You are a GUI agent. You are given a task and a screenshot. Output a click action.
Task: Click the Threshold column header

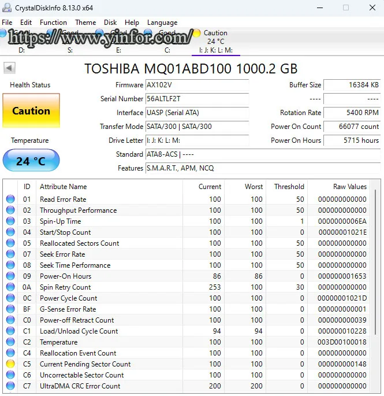(286, 187)
